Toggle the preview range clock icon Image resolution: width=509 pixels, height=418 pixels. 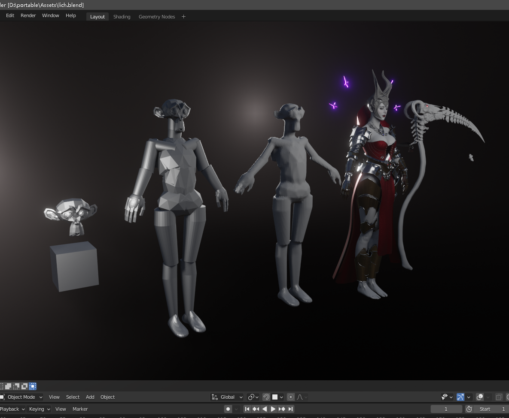click(x=469, y=409)
